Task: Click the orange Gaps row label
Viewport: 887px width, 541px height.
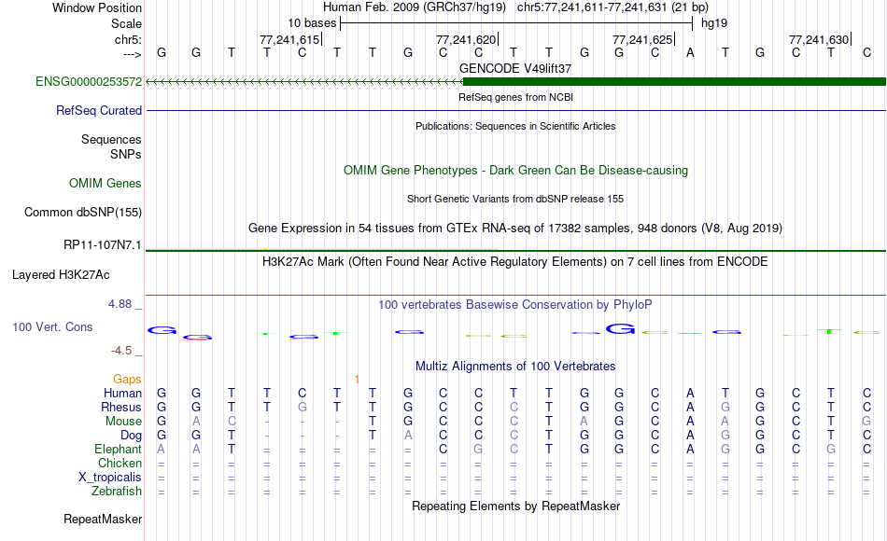Action: click(127, 379)
